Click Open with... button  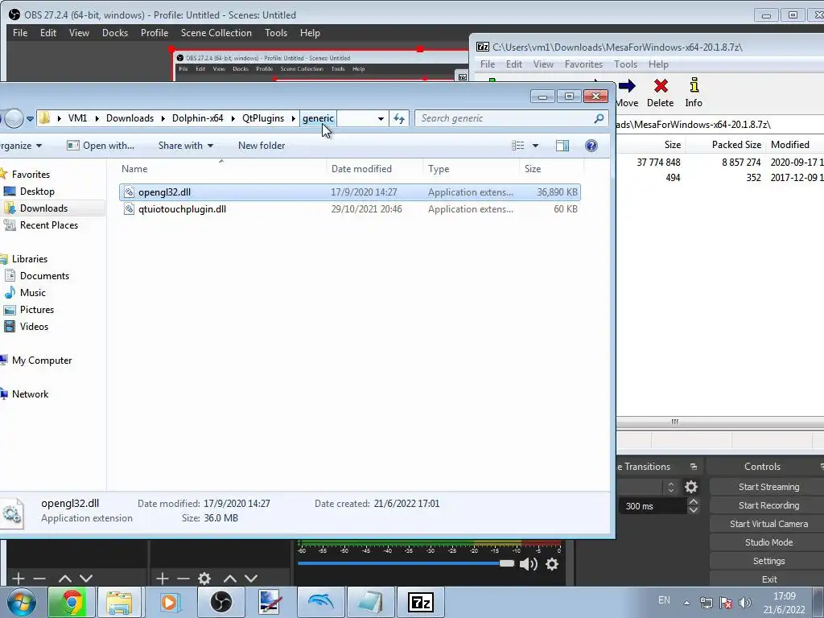coord(101,146)
